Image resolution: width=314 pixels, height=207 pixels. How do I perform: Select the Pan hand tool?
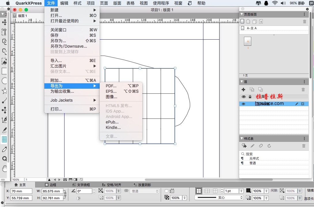(x=4, y=169)
